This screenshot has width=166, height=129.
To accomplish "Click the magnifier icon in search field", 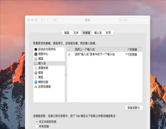I will point(121,20).
